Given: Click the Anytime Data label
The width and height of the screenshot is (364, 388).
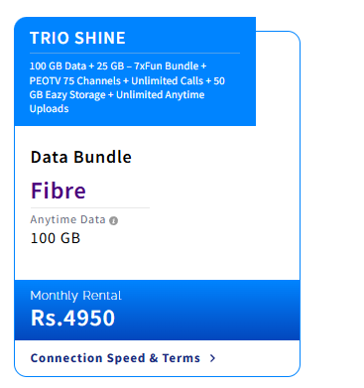Looking at the screenshot, I should 67,219.
